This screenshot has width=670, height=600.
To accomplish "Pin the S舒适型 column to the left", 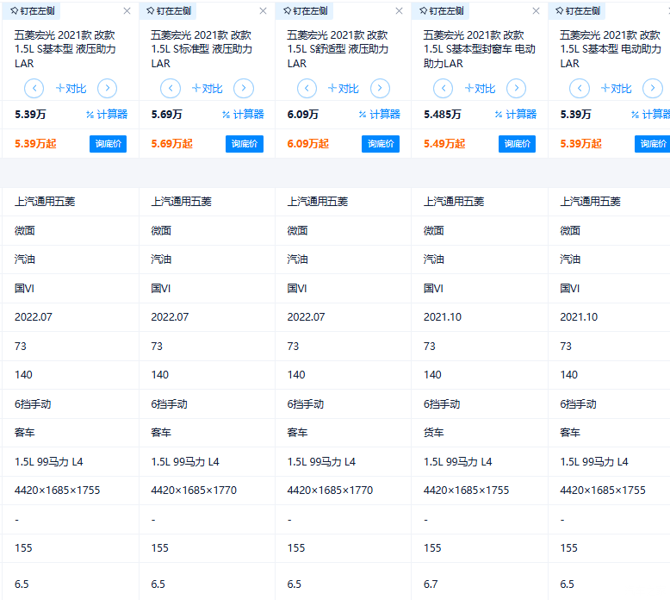I will (x=305, y=11).
